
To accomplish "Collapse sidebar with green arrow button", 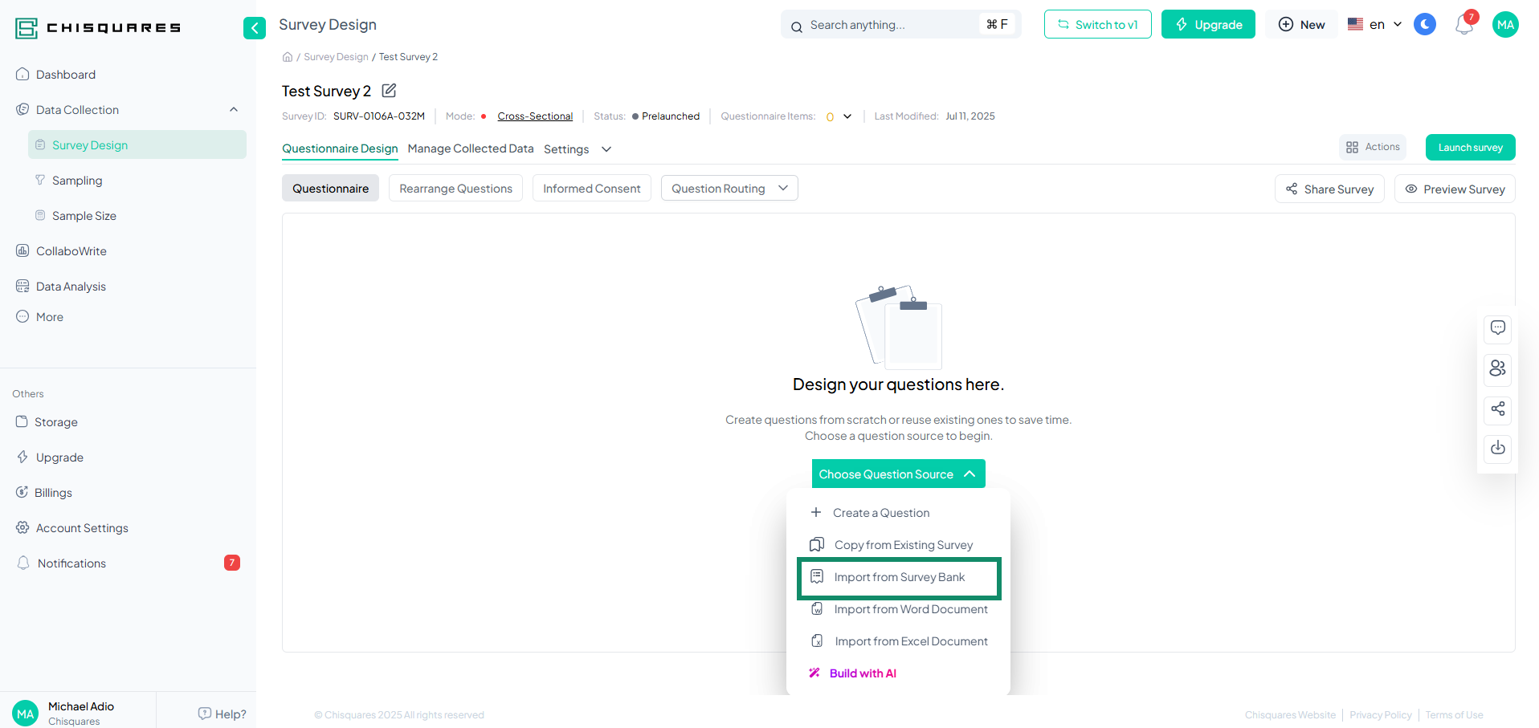I will tap(255, 28).
